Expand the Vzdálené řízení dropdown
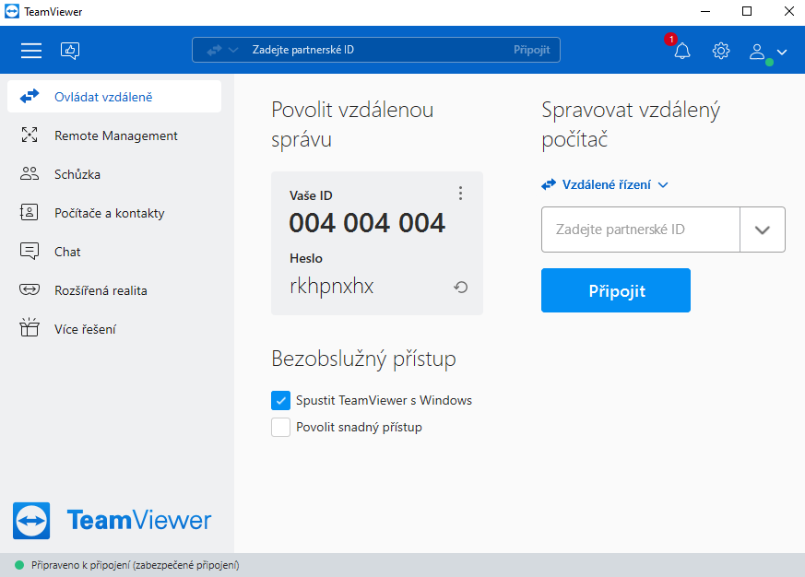Viewport: 805px width, 577px height. pyautogui.click(x=606, y=184)
